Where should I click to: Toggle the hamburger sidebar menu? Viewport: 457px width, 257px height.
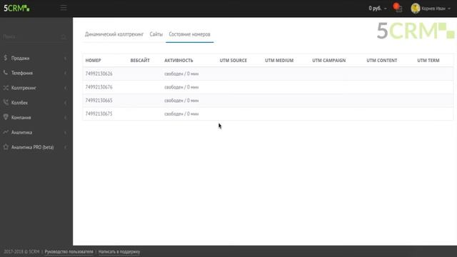coord(64,8)
